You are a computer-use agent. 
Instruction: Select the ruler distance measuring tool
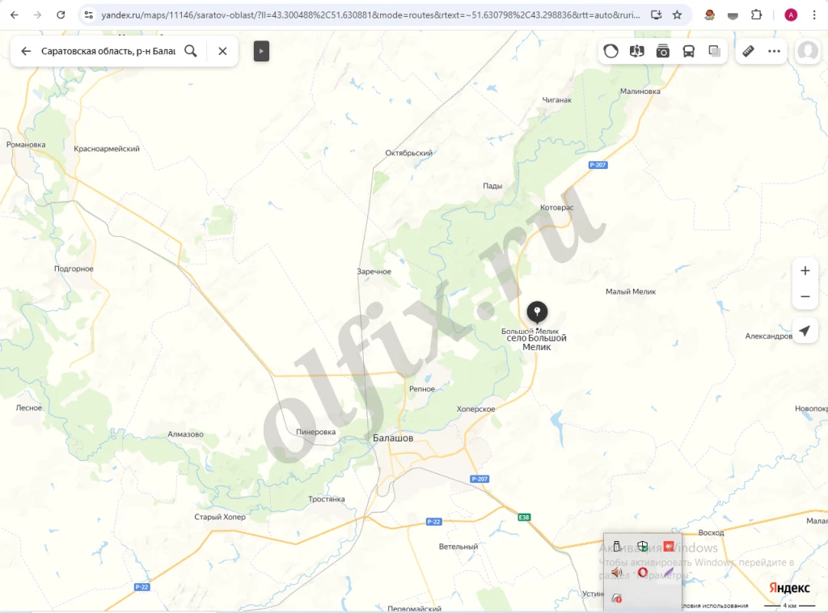(749, 51)
